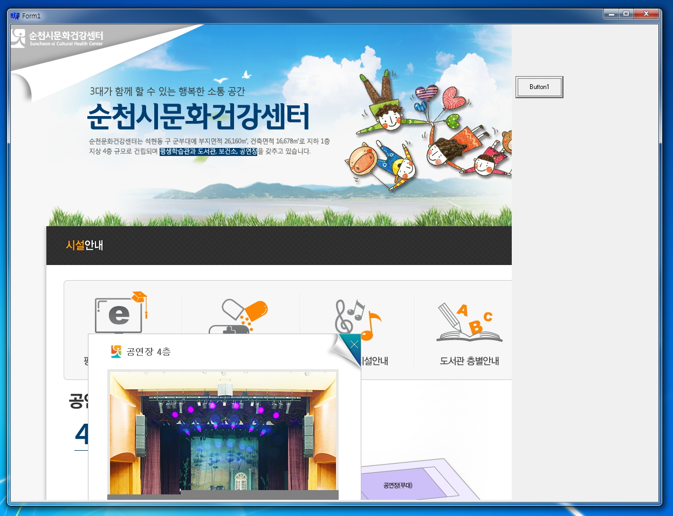Click the music notes icon

pos(356,318)
